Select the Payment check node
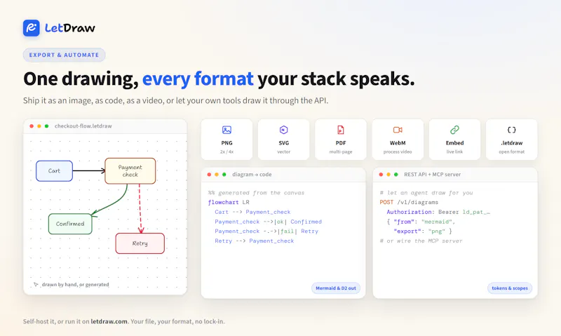The image size is (561, 336). [x=130, y=171]
